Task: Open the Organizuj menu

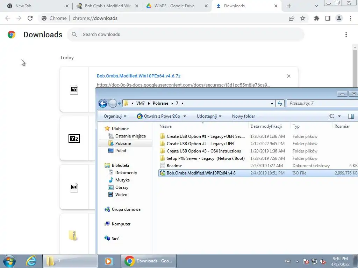Action: 115,116
